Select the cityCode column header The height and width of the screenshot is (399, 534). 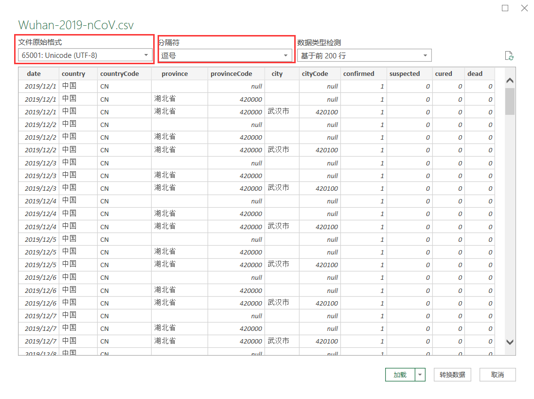click(320, 73)
